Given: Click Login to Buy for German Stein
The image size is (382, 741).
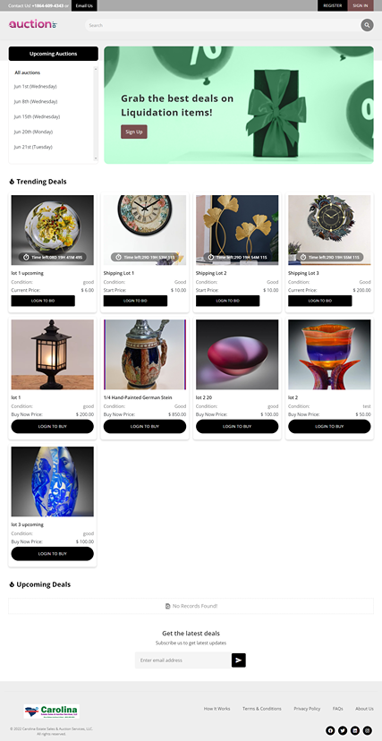Looking at the screenshot, I should click(x=145, y=426).
